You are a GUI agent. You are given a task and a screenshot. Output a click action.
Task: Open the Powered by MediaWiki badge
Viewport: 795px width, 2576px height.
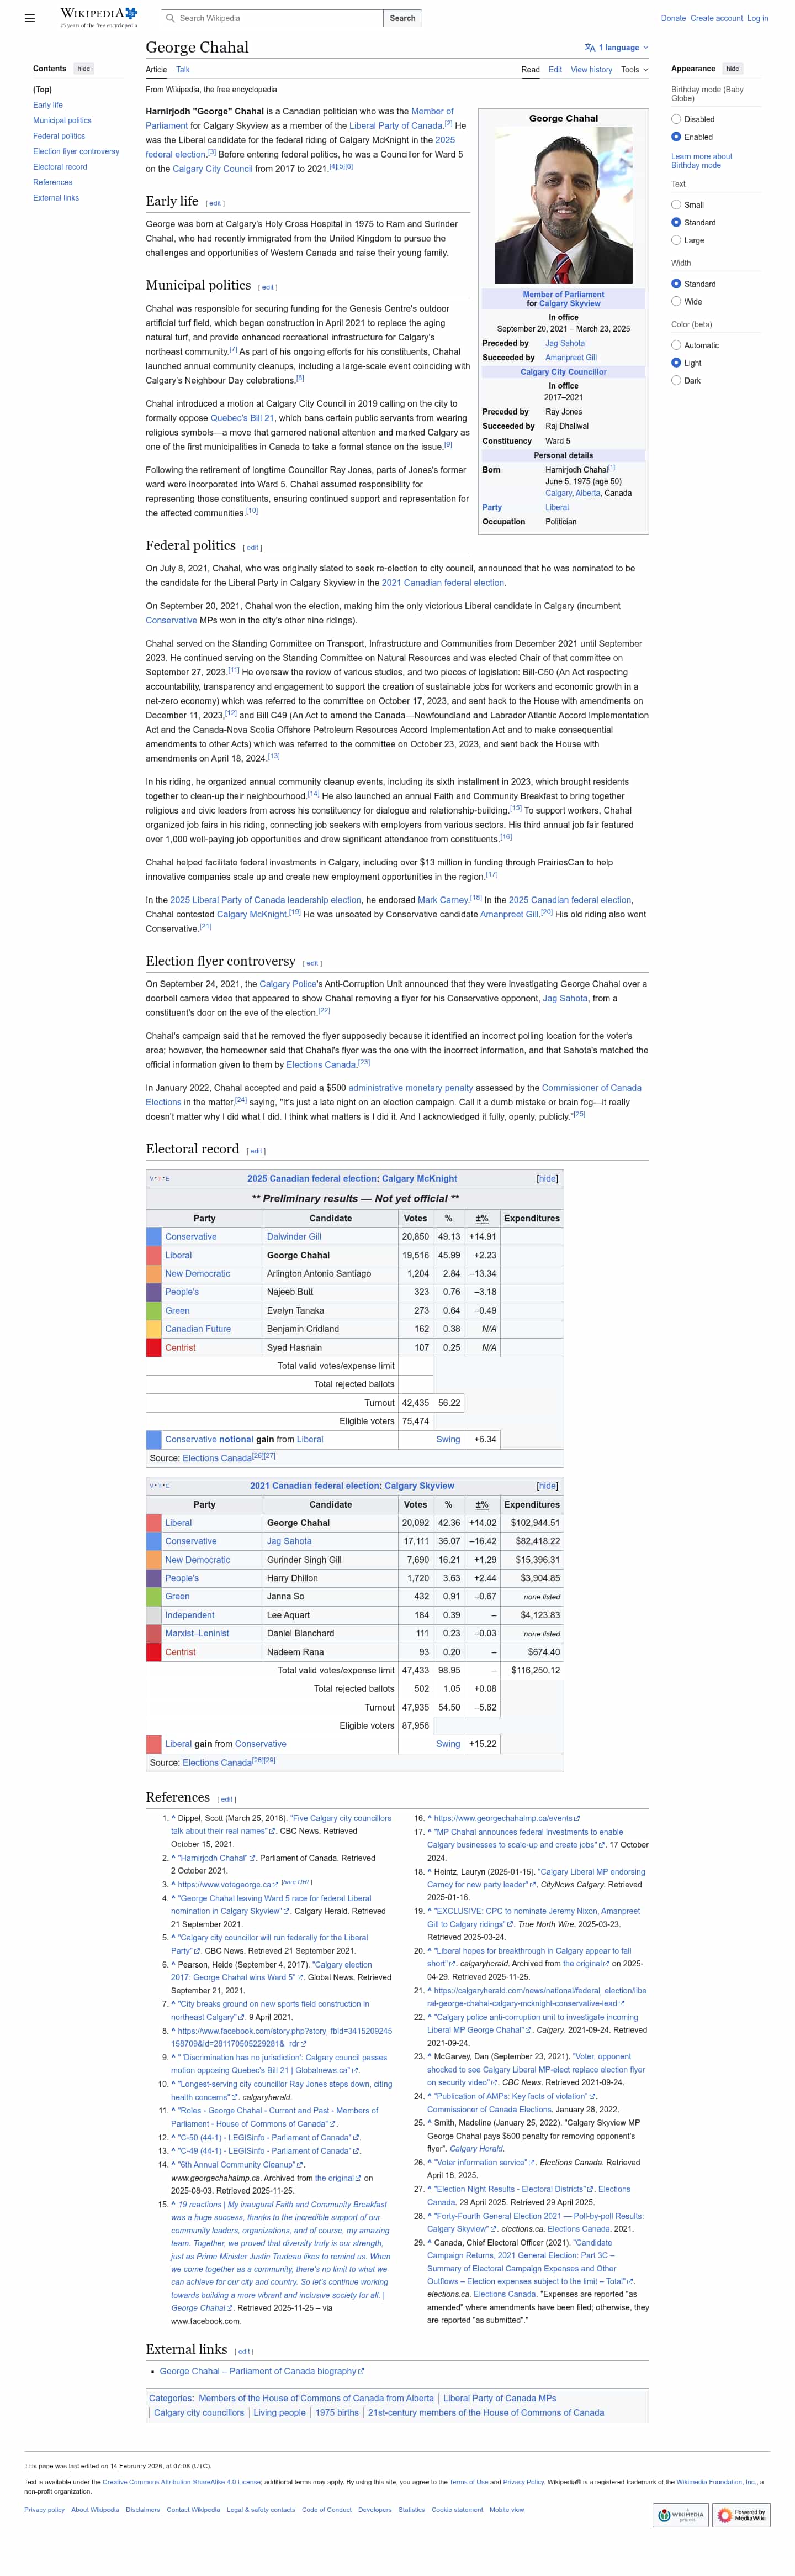click(741, 2514)
